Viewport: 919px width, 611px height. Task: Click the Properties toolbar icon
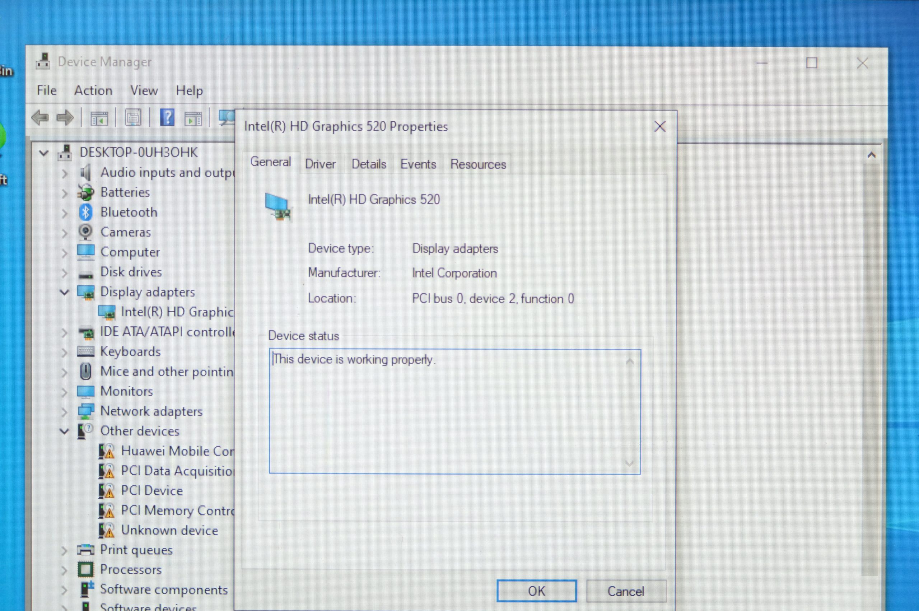[133, 118]
